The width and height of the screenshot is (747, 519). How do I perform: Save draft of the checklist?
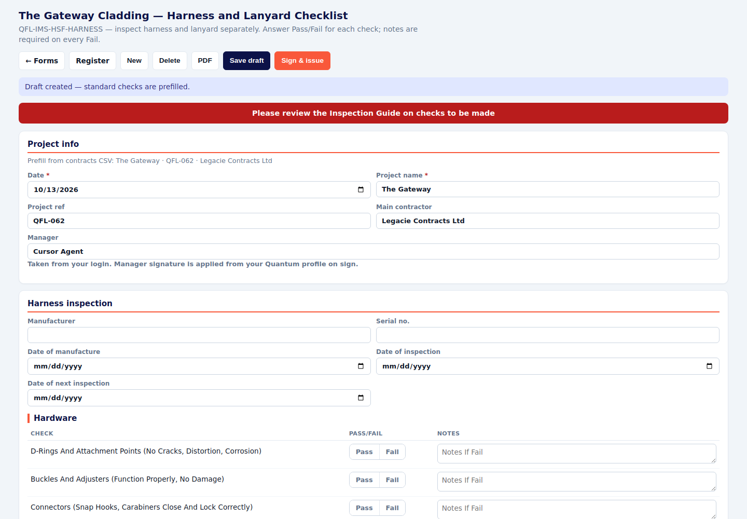pos(246,61)
